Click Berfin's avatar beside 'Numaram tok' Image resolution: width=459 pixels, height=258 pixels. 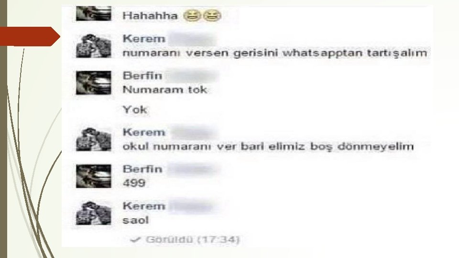tap(94, 83)
